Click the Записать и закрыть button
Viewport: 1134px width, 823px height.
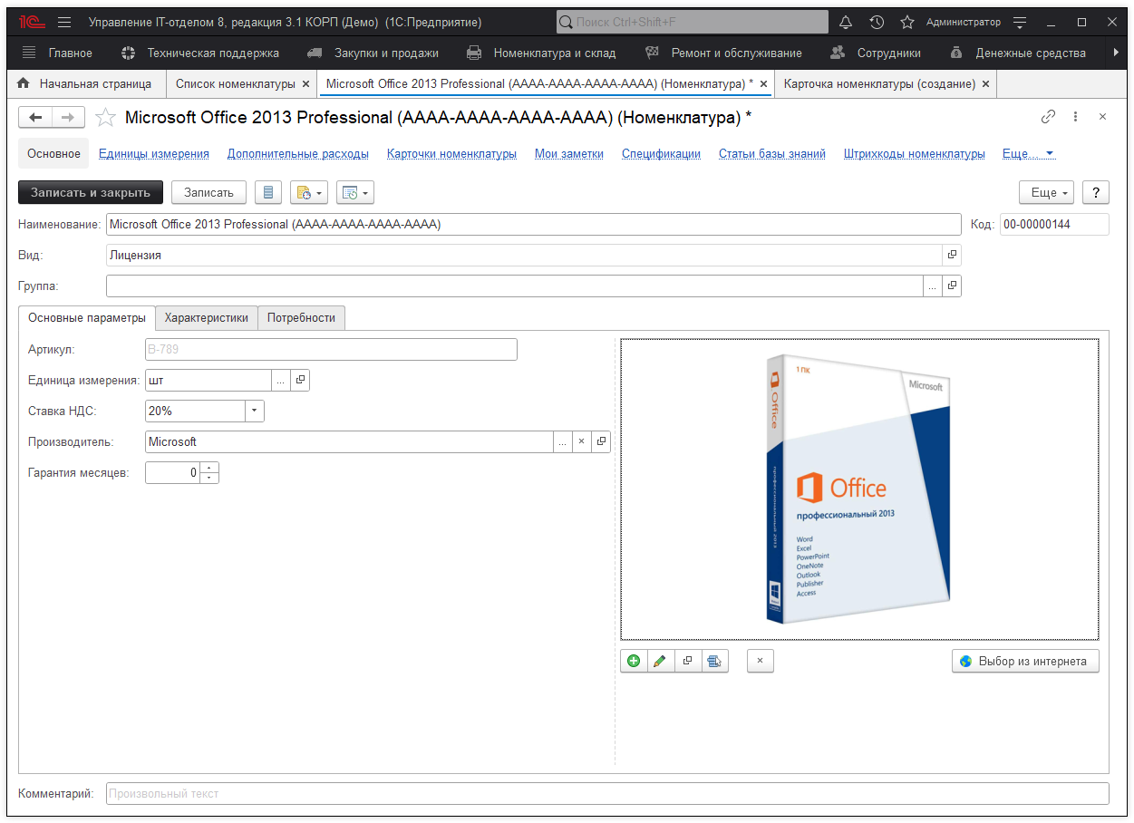click(90, 192)
